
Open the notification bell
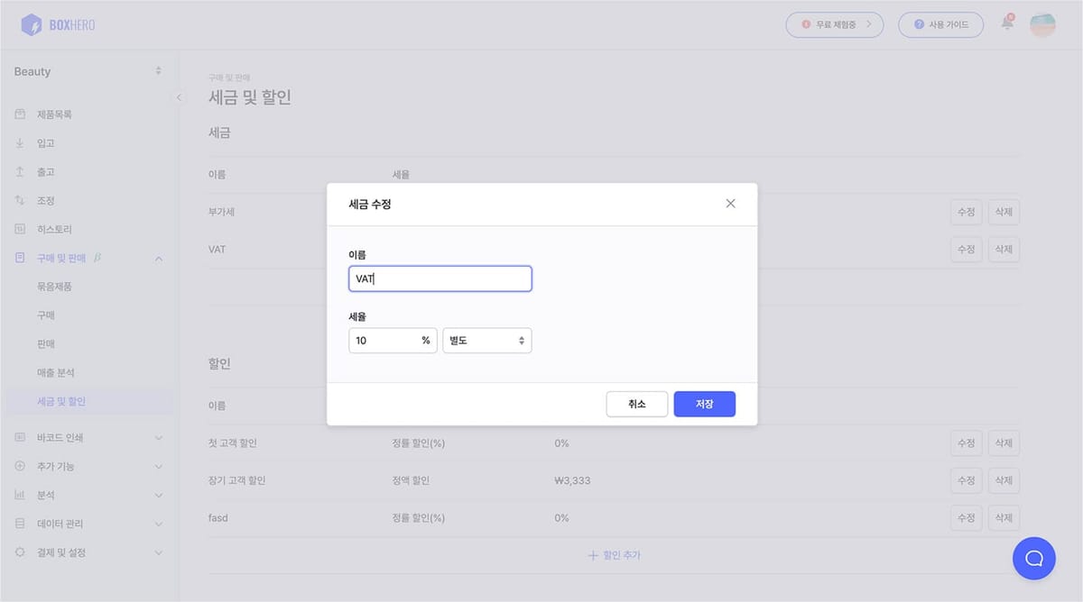tap(1007, 23)
